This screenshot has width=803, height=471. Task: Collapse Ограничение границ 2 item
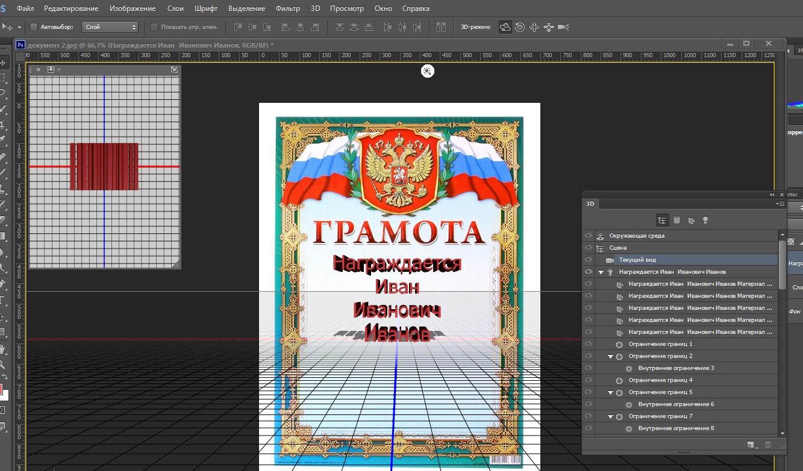(x=610, y=356)
